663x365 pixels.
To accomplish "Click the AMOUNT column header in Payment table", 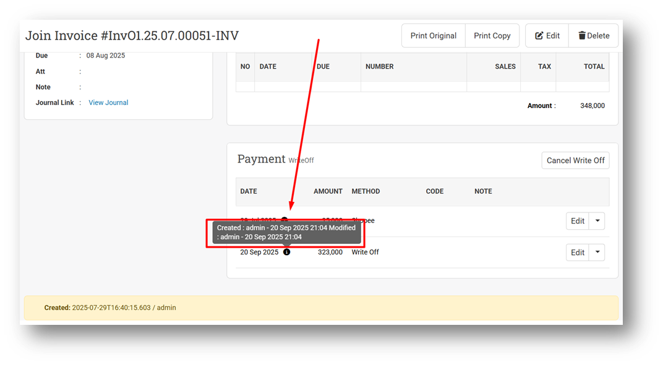I will 328,191.
